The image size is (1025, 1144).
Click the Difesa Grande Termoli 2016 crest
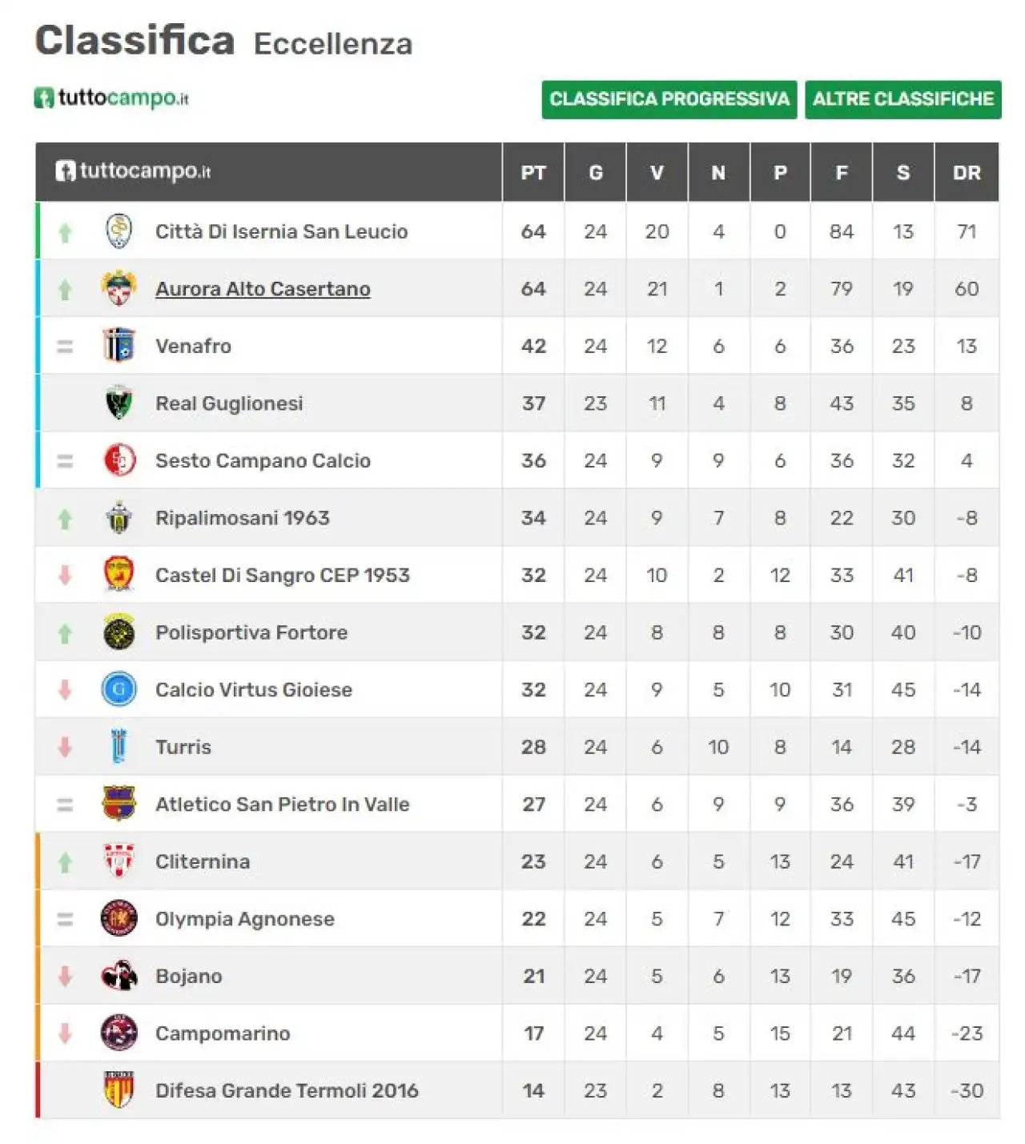(x=119, y=1090)
